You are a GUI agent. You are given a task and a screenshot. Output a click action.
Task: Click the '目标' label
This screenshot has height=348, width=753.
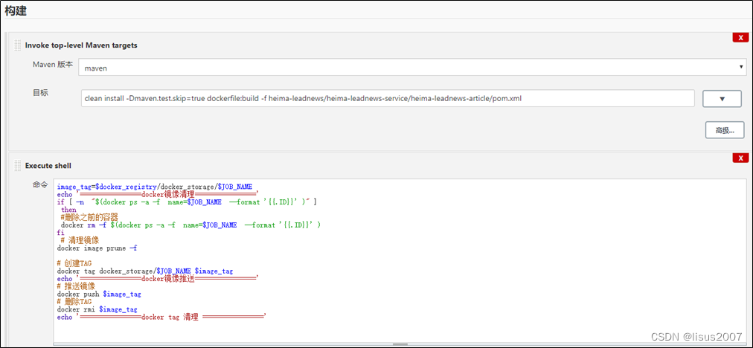(40, 93)
